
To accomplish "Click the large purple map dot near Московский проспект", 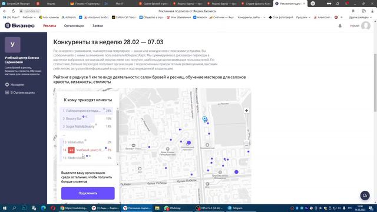I will coord(189,143).
